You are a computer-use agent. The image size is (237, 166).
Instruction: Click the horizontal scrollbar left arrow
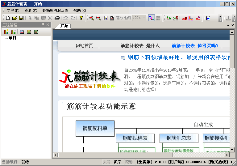click(x=56, y=155)
